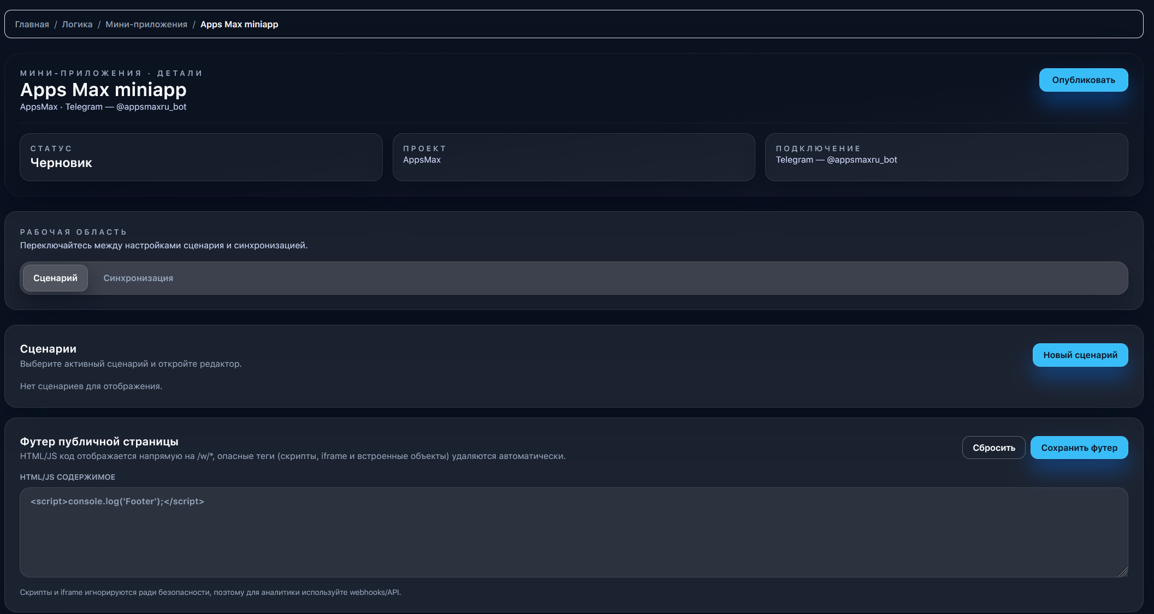Viewport: 1154px width, 614px height.
Task: Click the Футер публичной страницы heading
Action: (99, 442)
